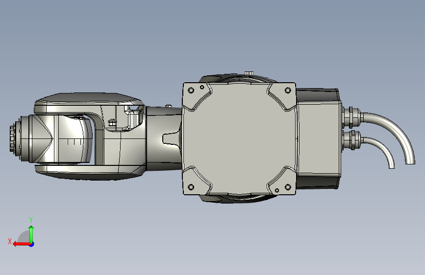Select the rear connector box behind the base
The image size is (425, 275).
point(319,138)
